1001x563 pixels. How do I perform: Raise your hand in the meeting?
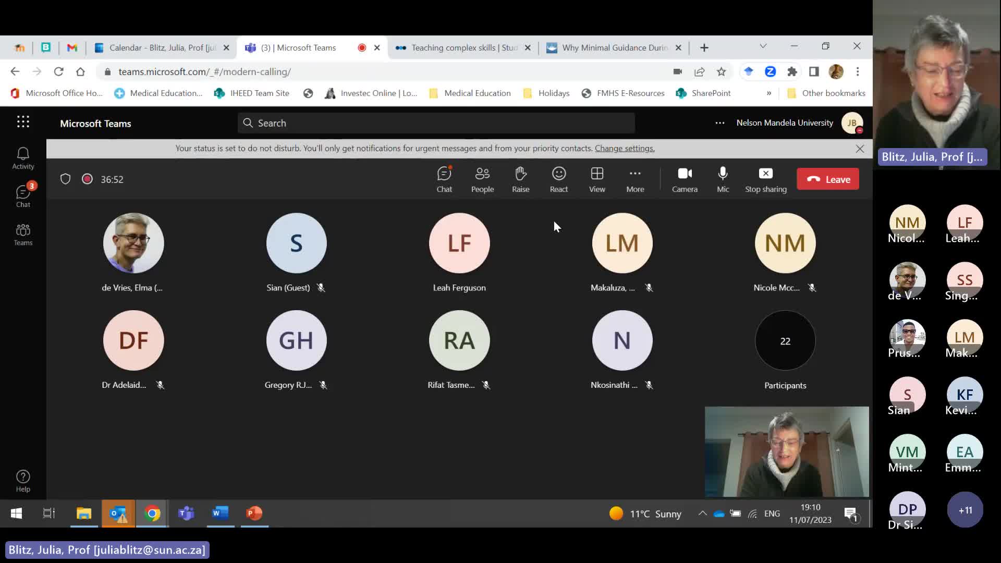point(520,179)
